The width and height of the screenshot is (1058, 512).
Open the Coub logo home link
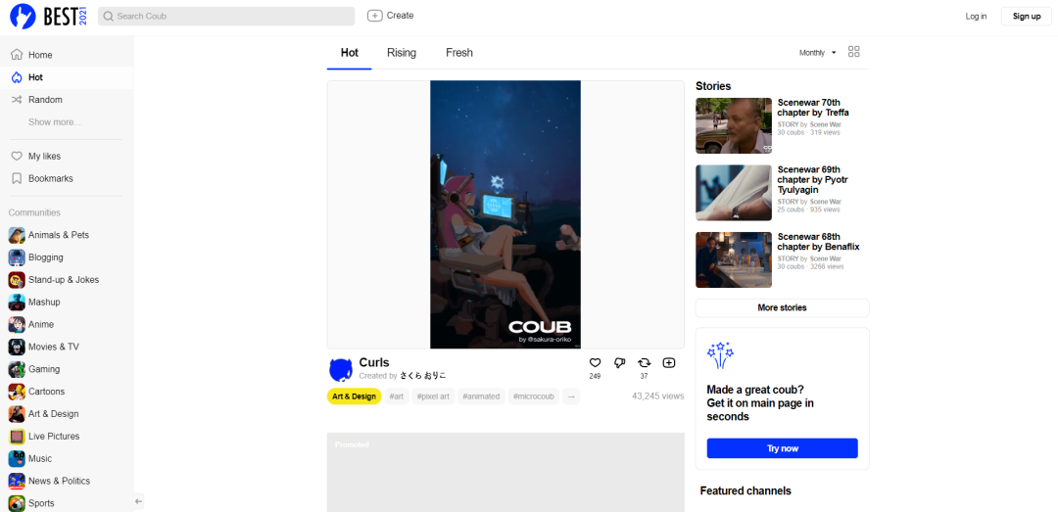click(x=23, y=16)
